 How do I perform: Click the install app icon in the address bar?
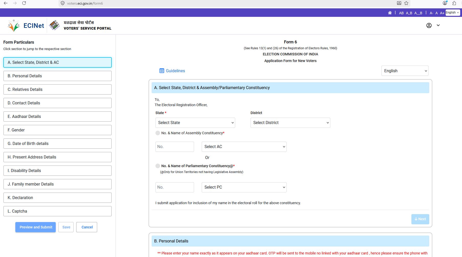399,3
